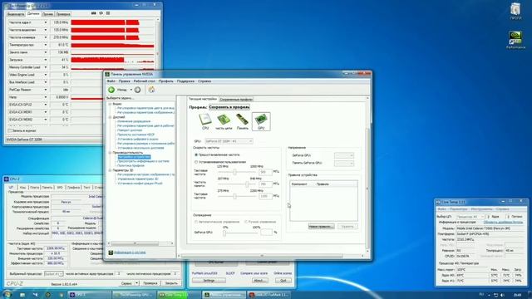Collapse the Параметры 3D tree node
Viewport: 532px width, 299px height.
pos(111,170)
